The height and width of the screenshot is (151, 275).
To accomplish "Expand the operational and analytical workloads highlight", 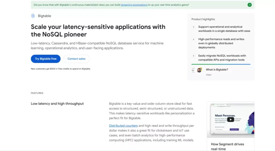I will click(193, 27).
